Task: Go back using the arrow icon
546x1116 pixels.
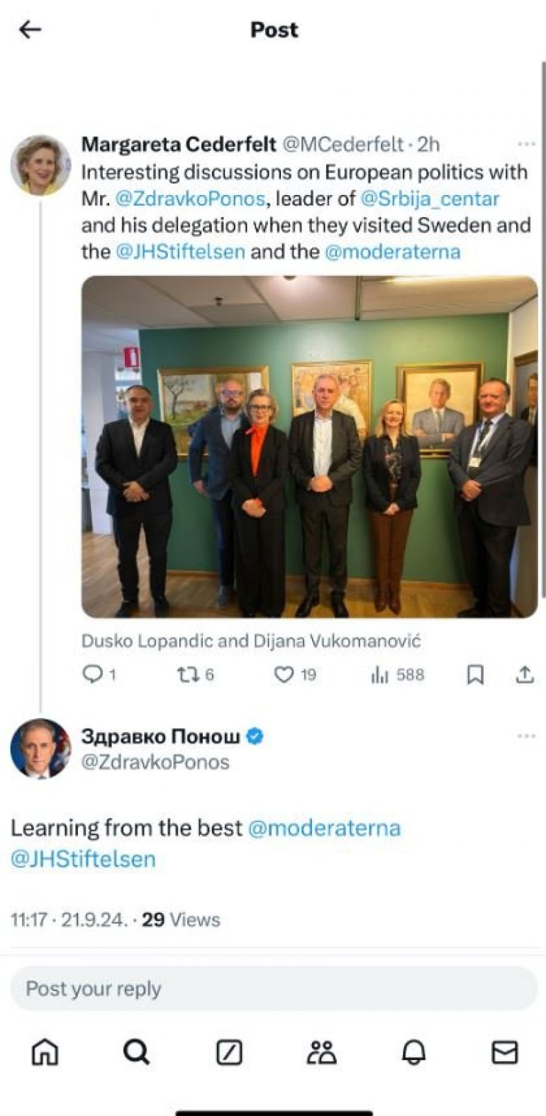Action: tap(30, 30)
